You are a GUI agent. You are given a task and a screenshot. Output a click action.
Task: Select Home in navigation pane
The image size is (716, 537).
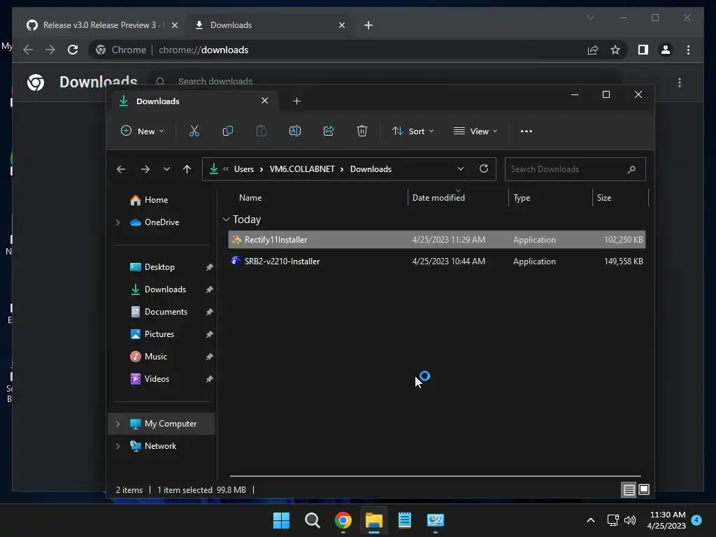[x=156, y=200]
